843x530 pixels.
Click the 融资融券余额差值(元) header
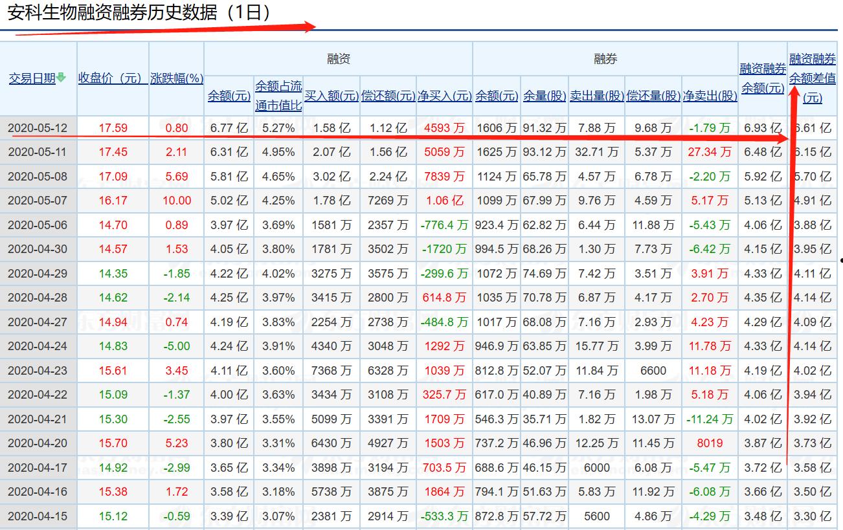813,78
